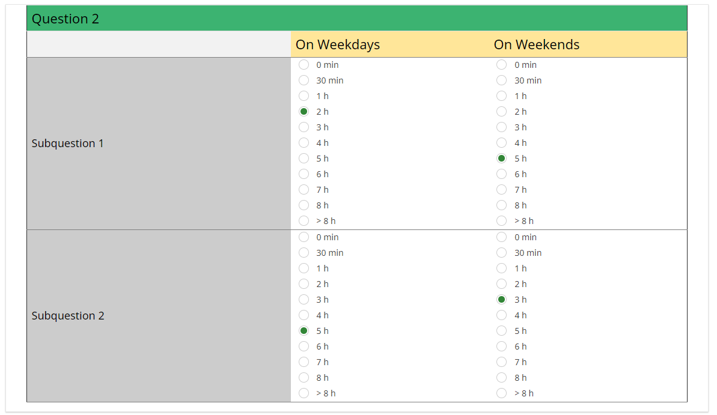Choose 6 h for Subquestion 1 weekdays
Viewport: 717px width, 415px height.
[x=304, y=174]
